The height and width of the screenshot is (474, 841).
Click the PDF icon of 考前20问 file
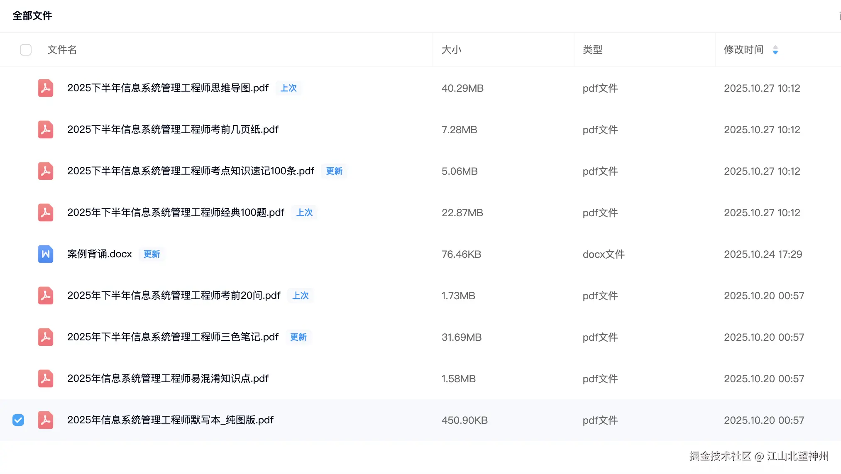click(x=46, y=296)
